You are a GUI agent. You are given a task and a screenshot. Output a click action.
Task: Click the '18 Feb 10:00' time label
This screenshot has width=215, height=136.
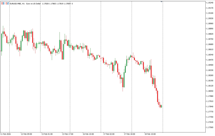pos(150,134)
